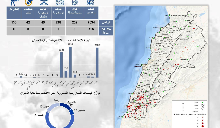Click the bar labeled 2282 in chart
This screenshot has width=220, height=128.
97,62
